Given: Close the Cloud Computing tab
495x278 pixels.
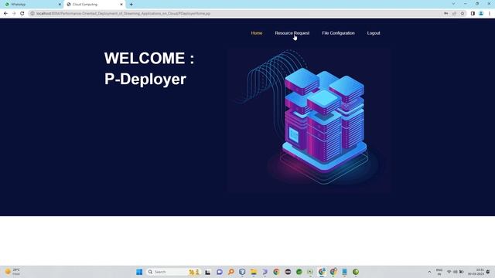Looking at the screenshot, I should click(121, 5).
